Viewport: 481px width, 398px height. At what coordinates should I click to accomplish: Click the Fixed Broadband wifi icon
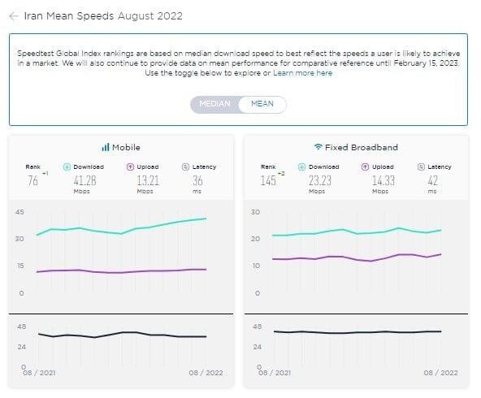318,147
